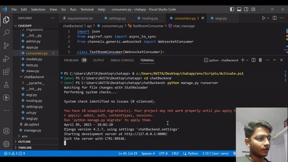The image size is (288, 162).
Task: Expand the OUTLINE section
Action: pyautogui.click(x=36, y=142)
